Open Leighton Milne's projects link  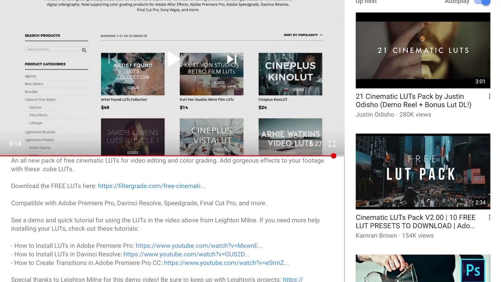pos(293,280)
